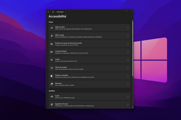Click the vertical scrollbar down arrow
181x120 pixels.
133,107
